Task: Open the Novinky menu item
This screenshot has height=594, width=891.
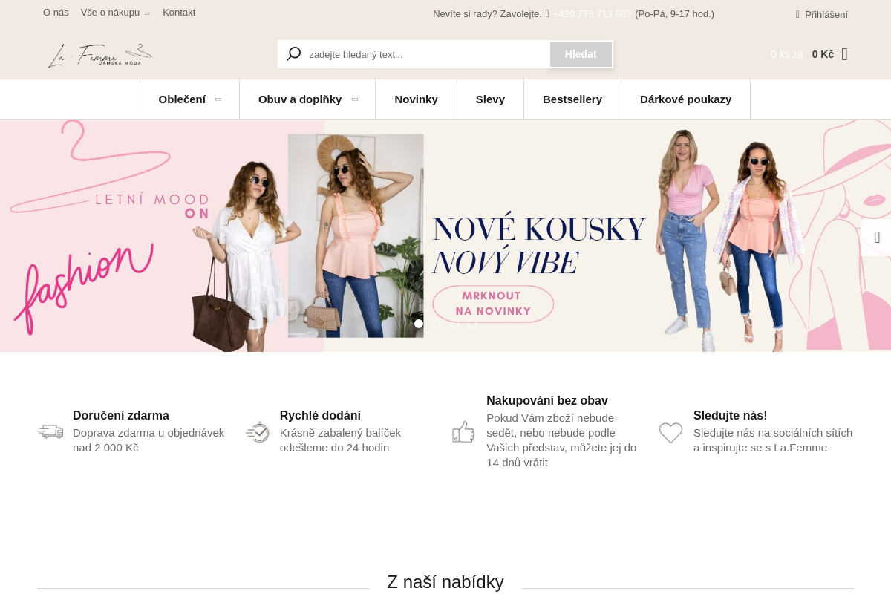Action: (x=416, y=99)
